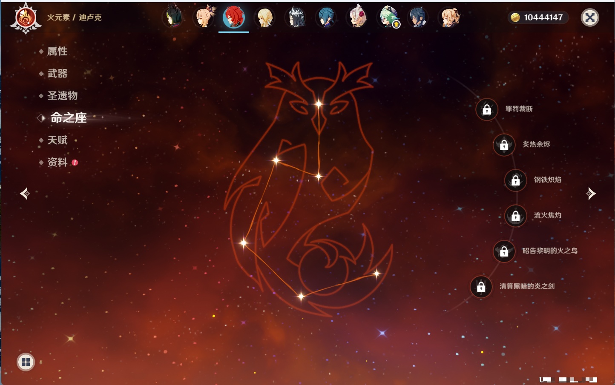Select Noelle portrait with red rose
This screenshot has height=385, width=615.
[357, 17]
